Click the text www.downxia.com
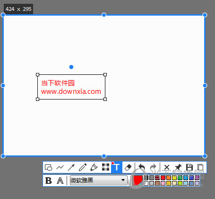Image resolution: width=215 pixels, height=199 pixels. click(x=71, y=91)
